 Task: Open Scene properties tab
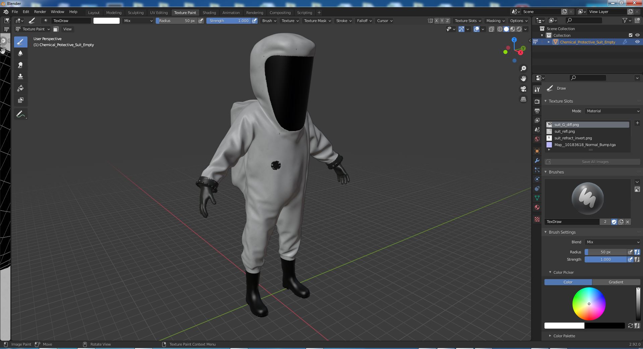point(537,130)
